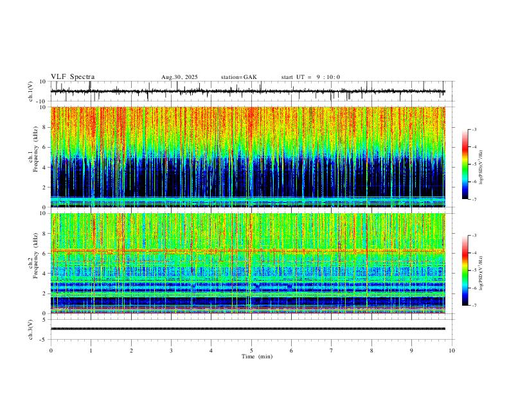
Task: Select the date label "Aug.30, 2025"
Action: 179,77
